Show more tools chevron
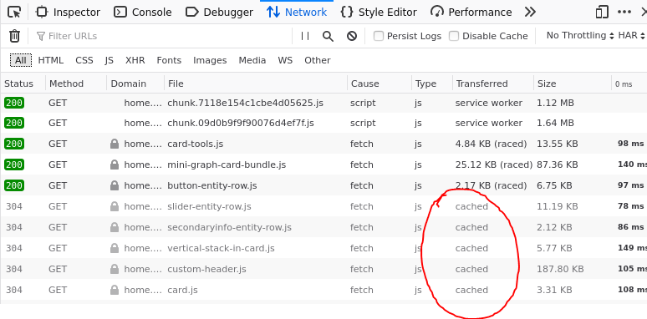 point(530,13)
